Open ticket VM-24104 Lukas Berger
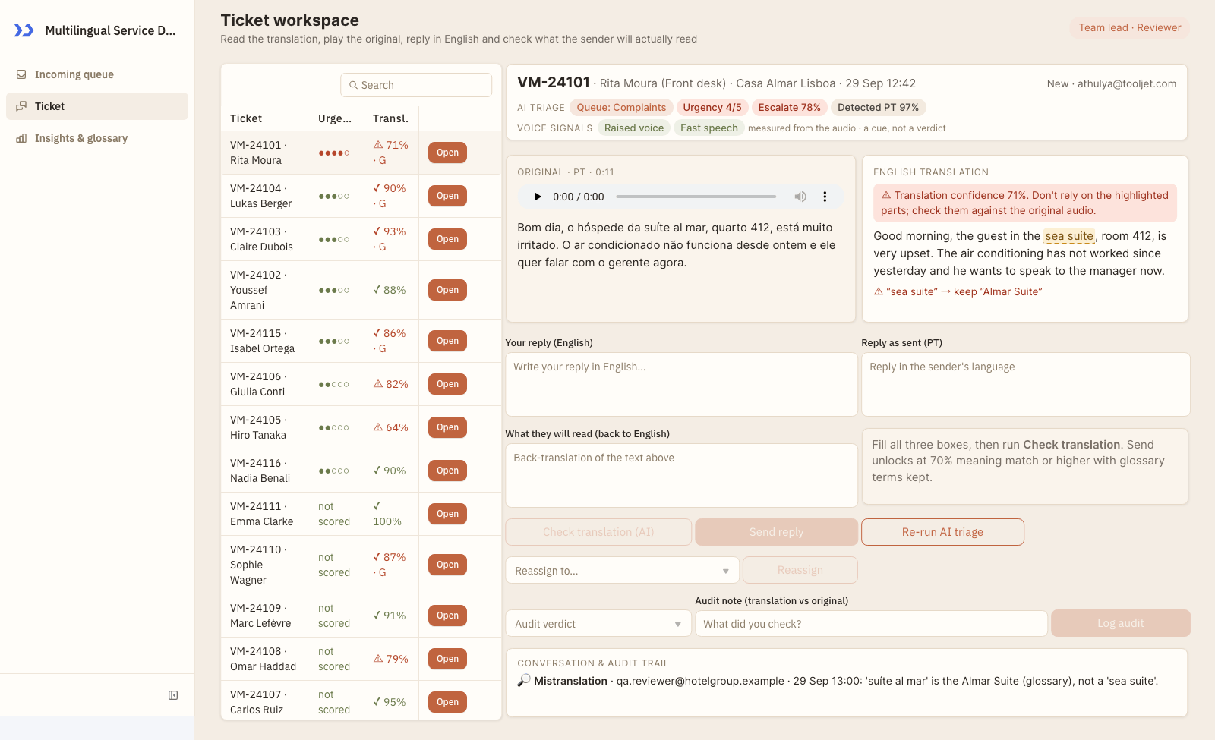 point(447,196)
